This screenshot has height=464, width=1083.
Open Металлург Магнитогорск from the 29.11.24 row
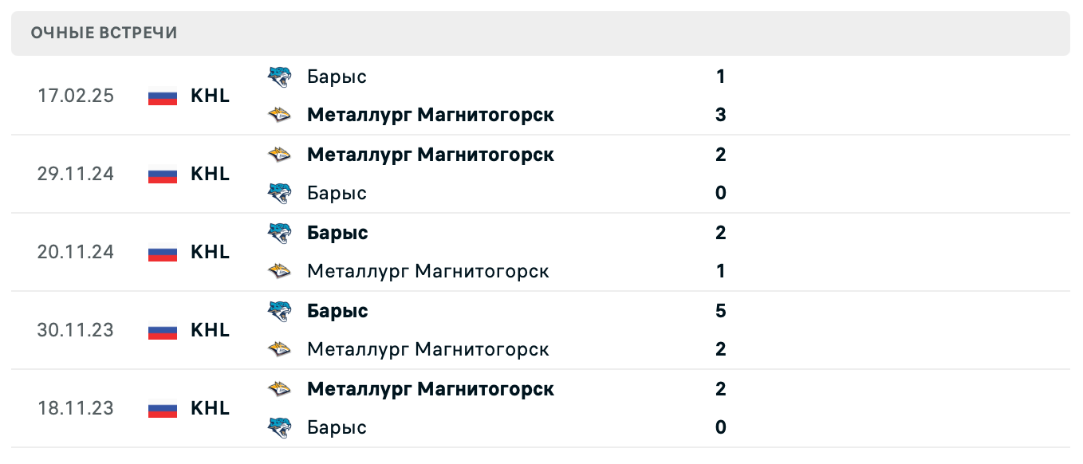point(431,155)
